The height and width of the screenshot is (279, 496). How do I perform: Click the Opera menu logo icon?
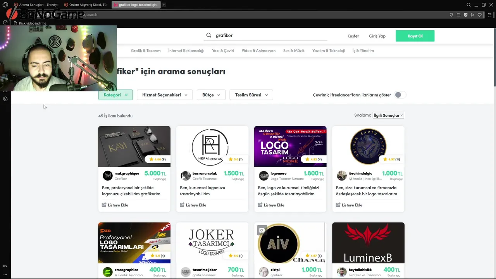5,5
